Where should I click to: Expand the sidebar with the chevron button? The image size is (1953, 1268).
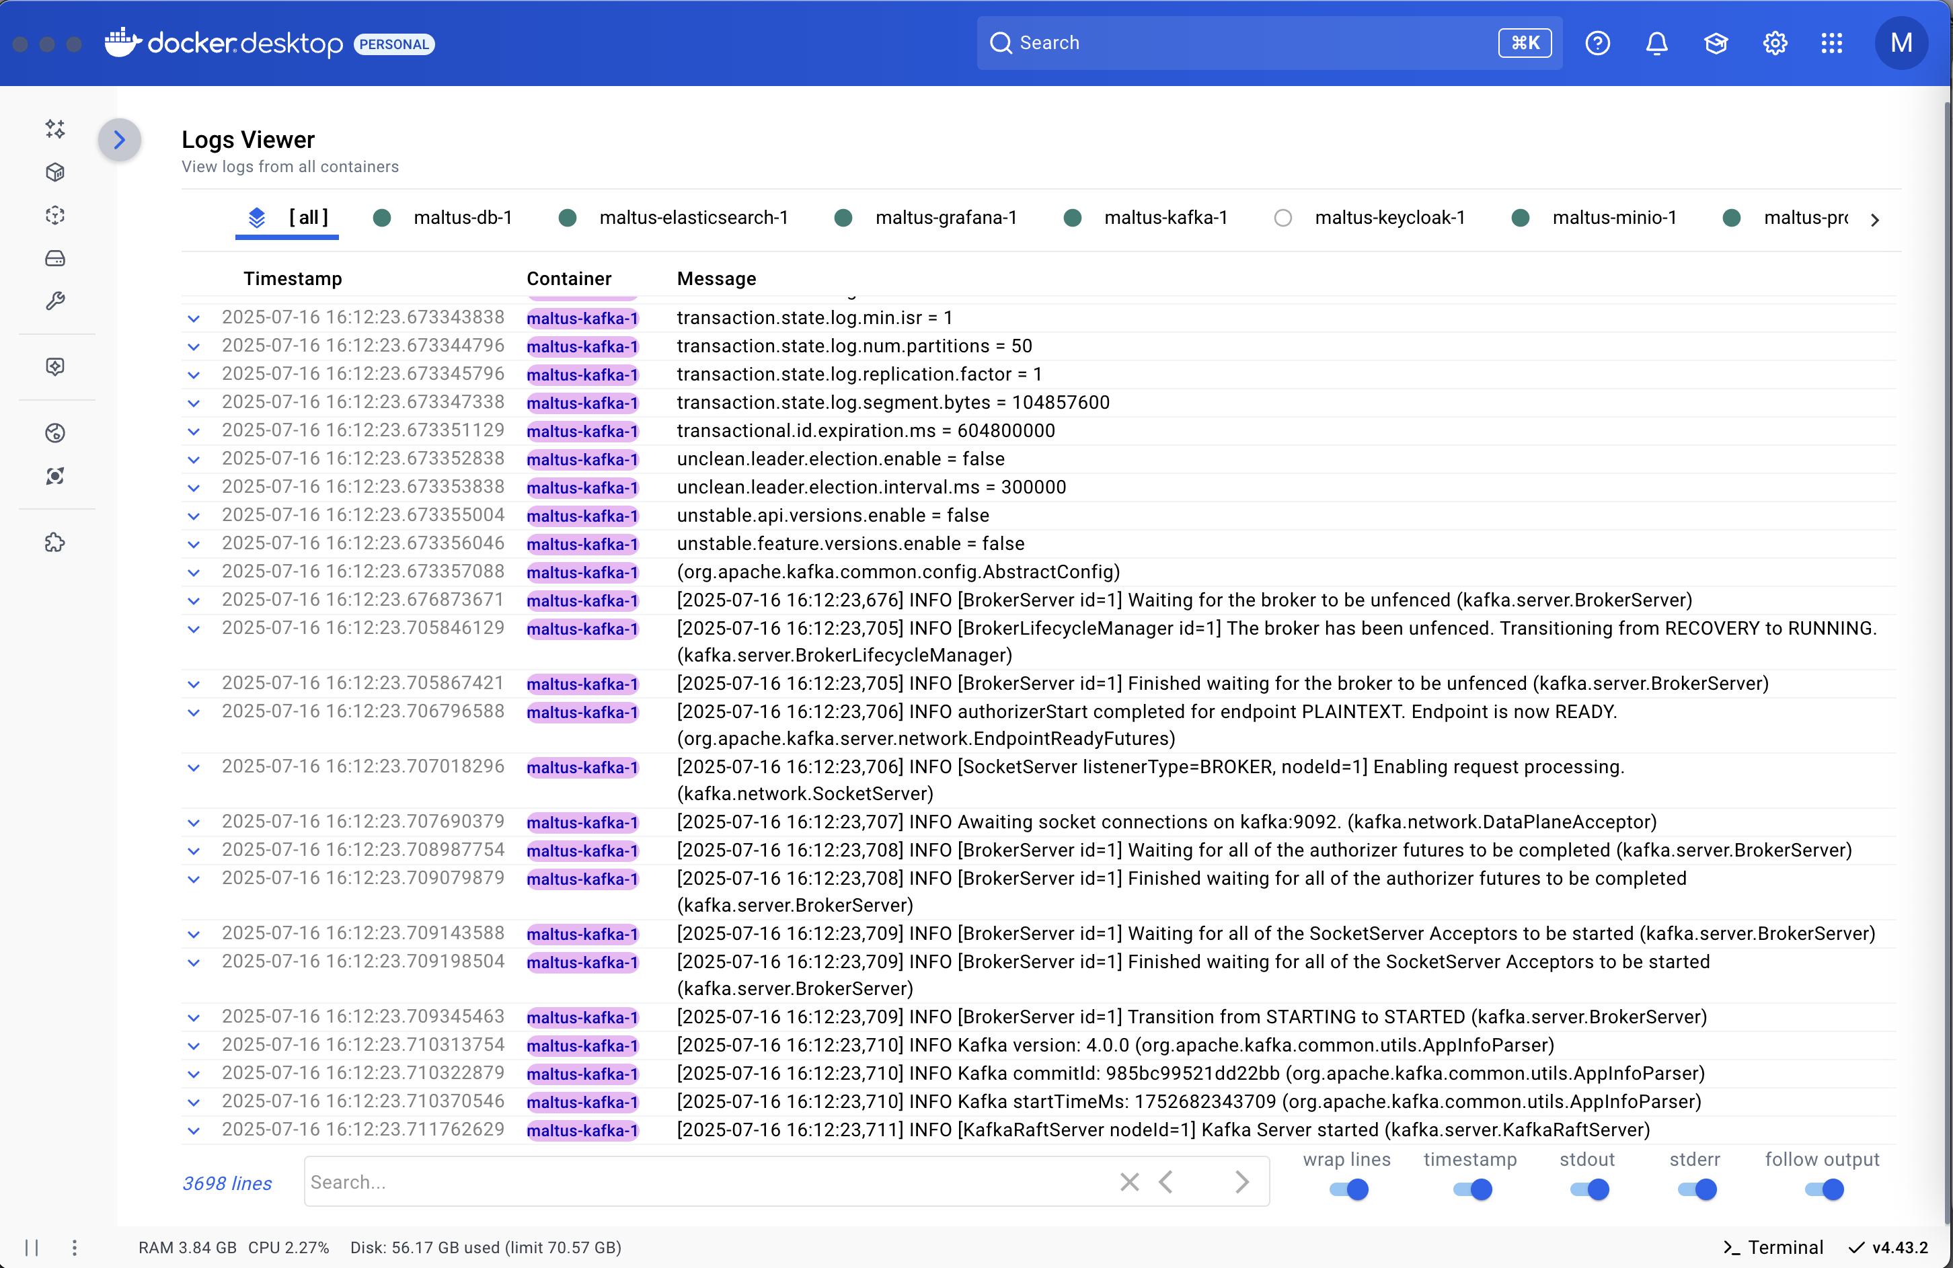(119, 141)
